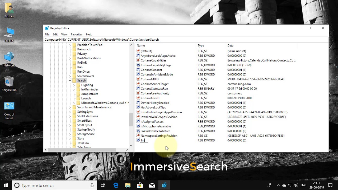
Task: Expand the PrecisionTouchPad key
Action: [x=70, y=45]
